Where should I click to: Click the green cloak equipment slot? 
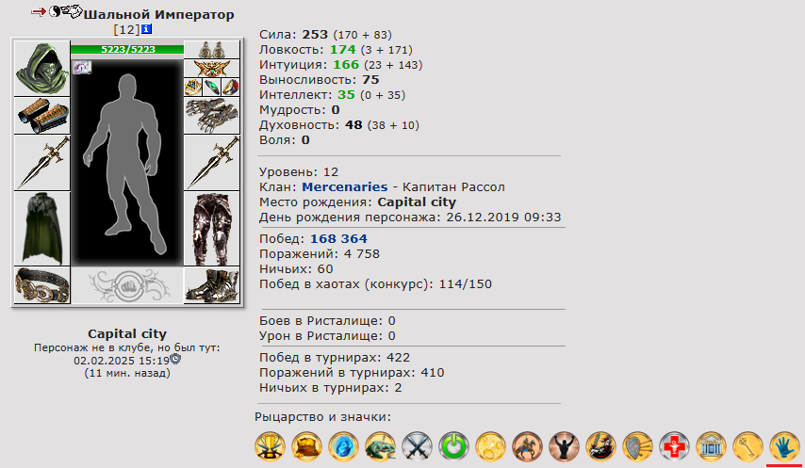pos(42,229)
